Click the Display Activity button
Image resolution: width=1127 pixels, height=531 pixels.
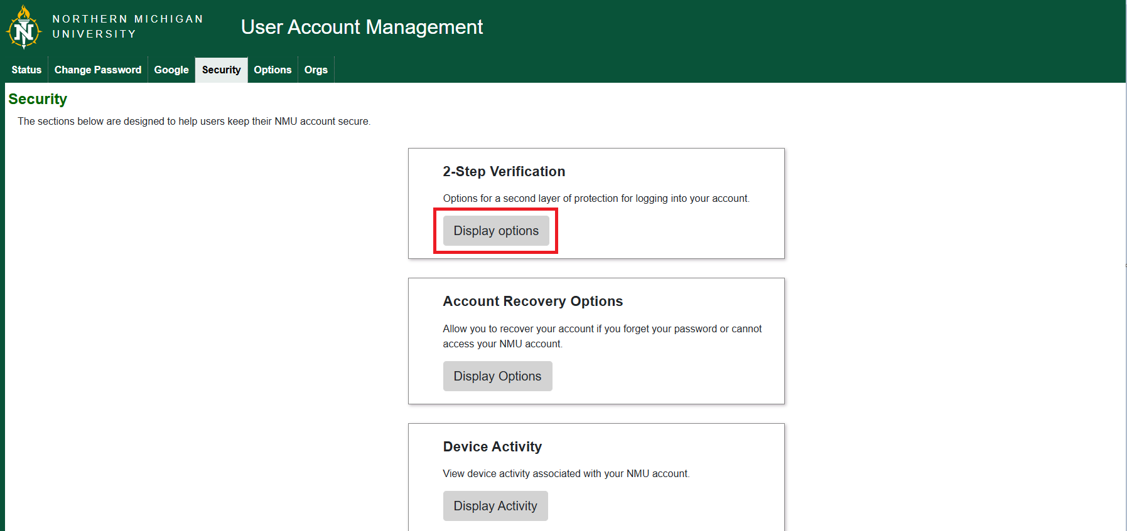(495, 506)
